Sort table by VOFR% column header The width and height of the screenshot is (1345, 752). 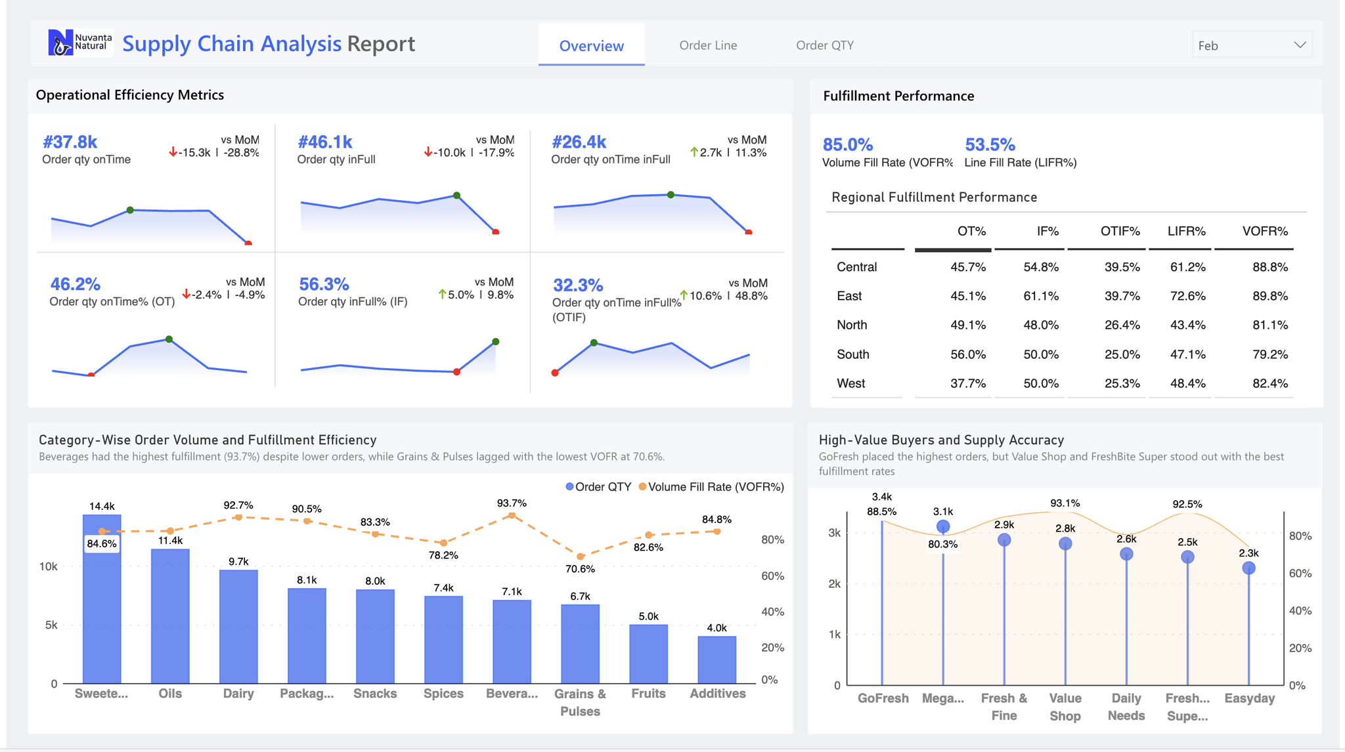1264,231
